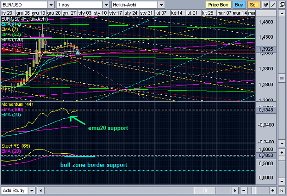
Task: Click the blue triangle price marker
Action: 78,52
